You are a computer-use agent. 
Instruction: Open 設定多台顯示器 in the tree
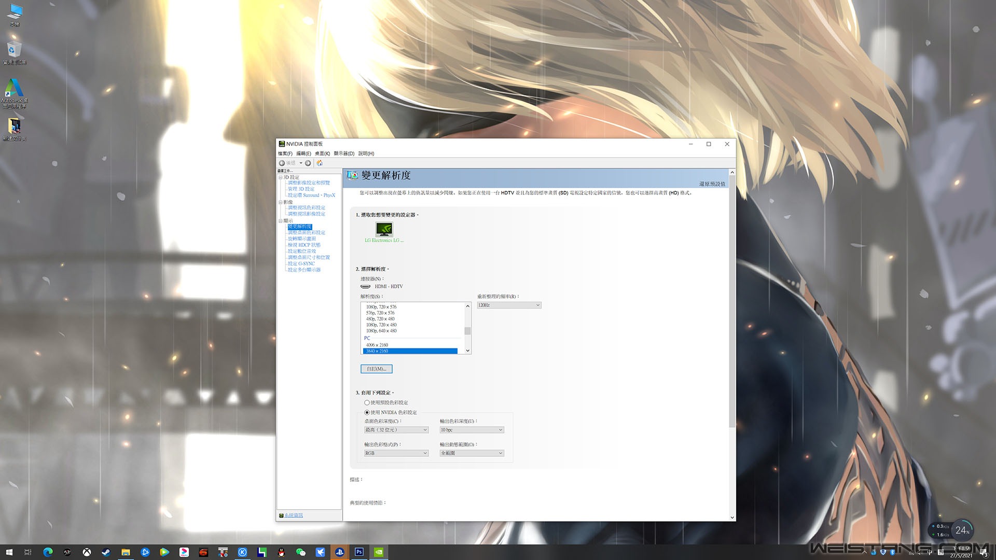click(x=304, y=270)
